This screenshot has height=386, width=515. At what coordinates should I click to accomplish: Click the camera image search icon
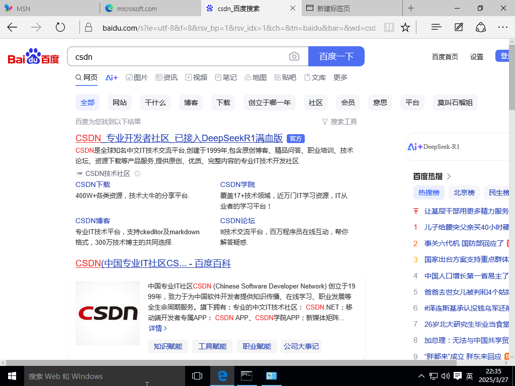(x=294, y=56)
